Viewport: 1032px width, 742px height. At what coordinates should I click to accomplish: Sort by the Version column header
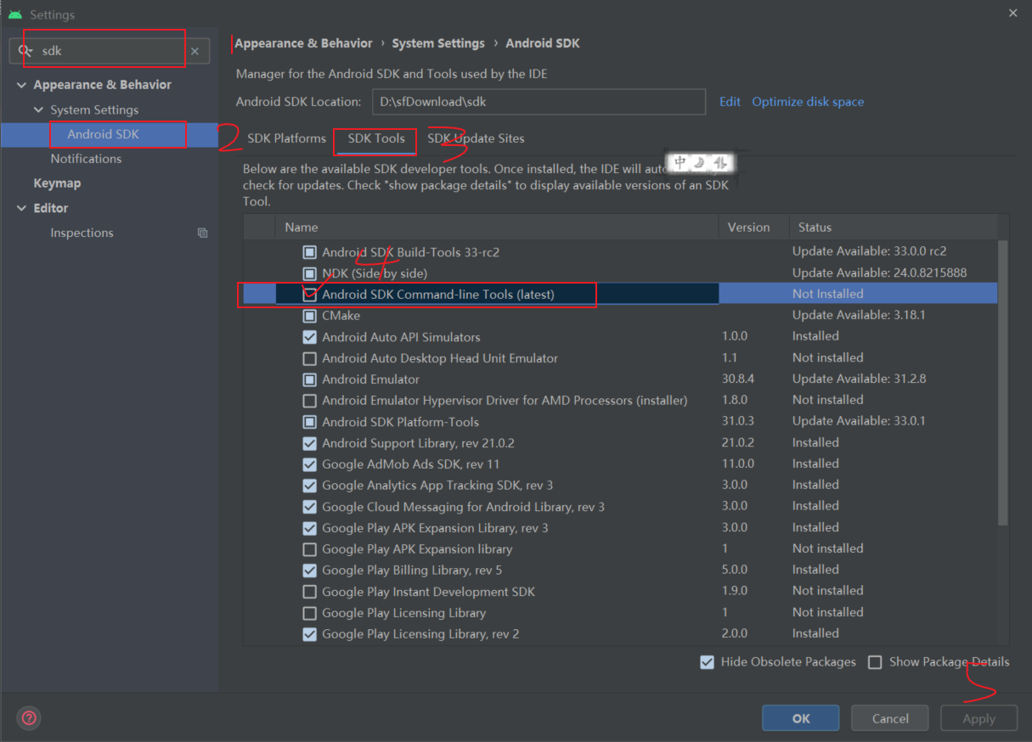tap(749, 228)
